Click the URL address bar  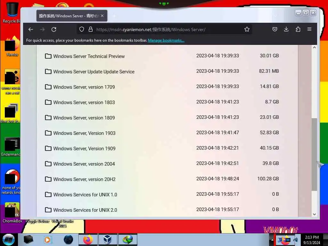pos(164,29)
